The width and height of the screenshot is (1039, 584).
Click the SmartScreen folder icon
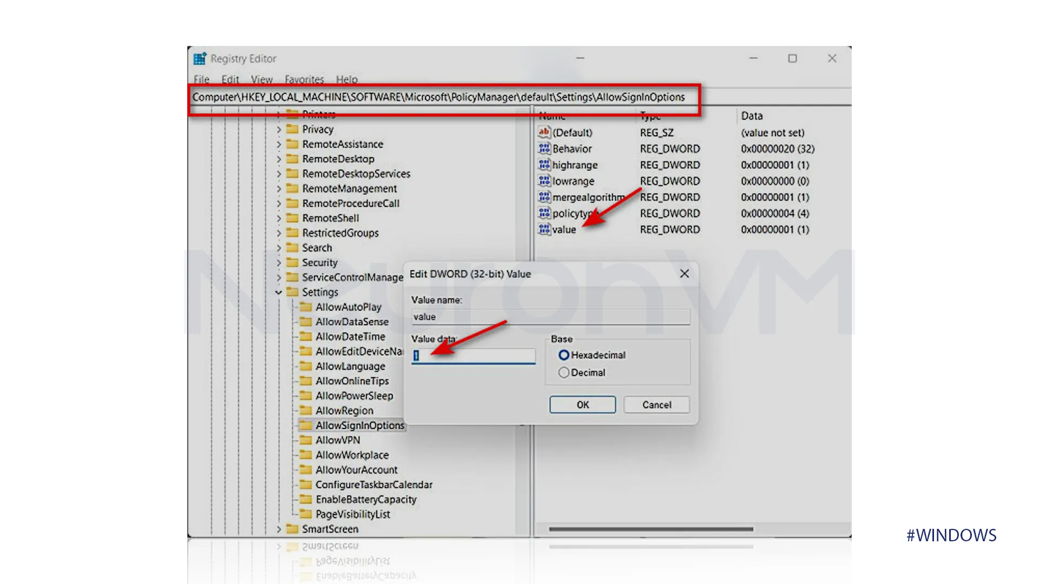click(292, 529)
